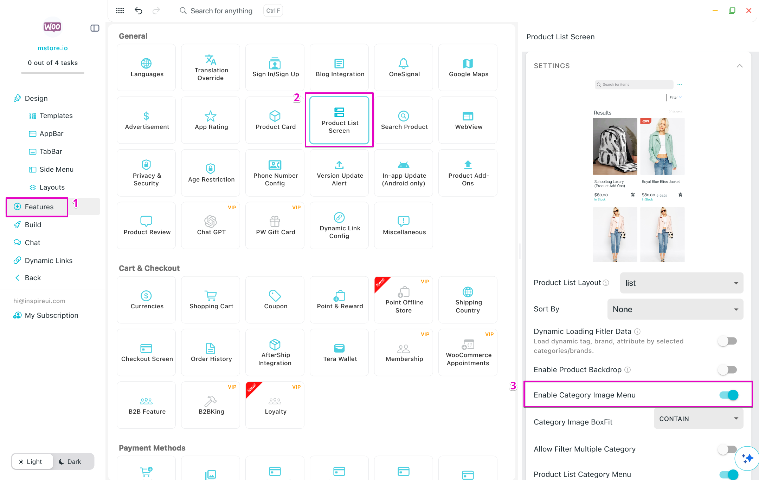Turn on Enable Product Backdrop toggle

point(727,369)
